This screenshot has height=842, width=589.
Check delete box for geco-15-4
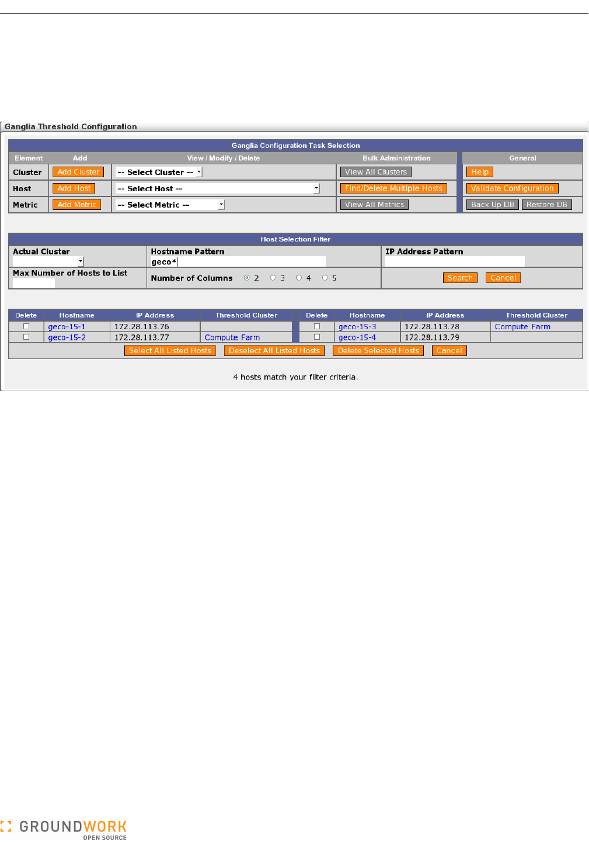(x=317, y=337)
